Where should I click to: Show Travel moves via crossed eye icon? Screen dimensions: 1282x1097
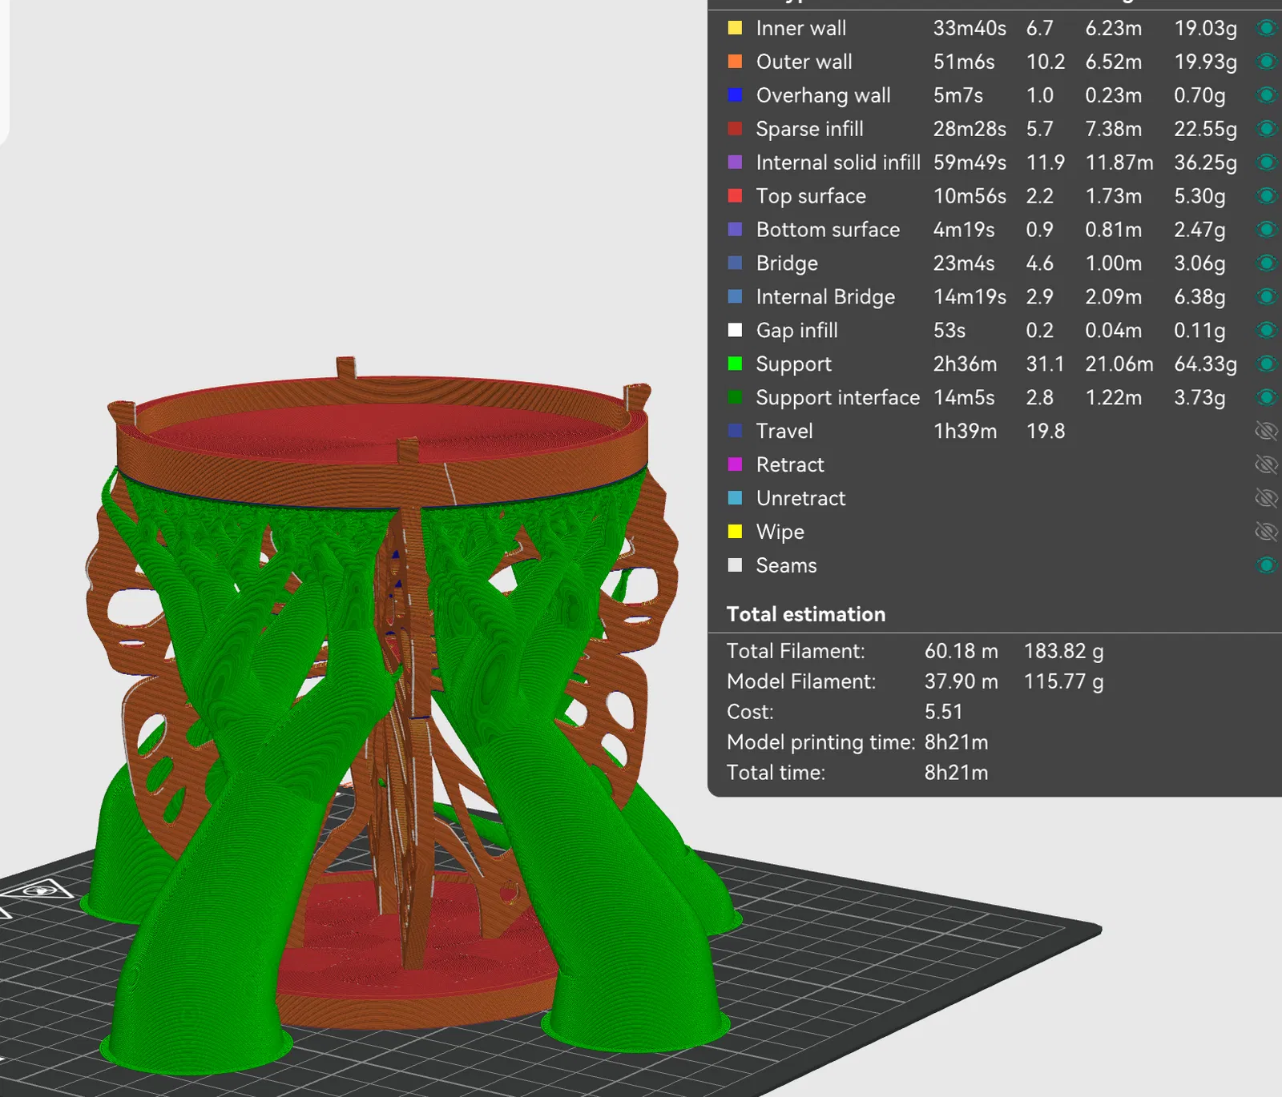pos(1266,432)
